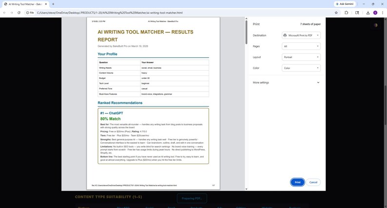This screenshot has height=208, width=387.
Task: Open the Chrome downloads icon
Action: (368, 13)
